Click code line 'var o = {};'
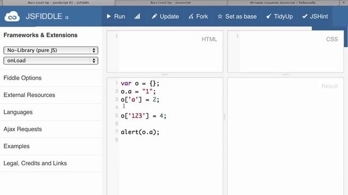The width and height of the screenshot is (348, 195). point(140,83)
